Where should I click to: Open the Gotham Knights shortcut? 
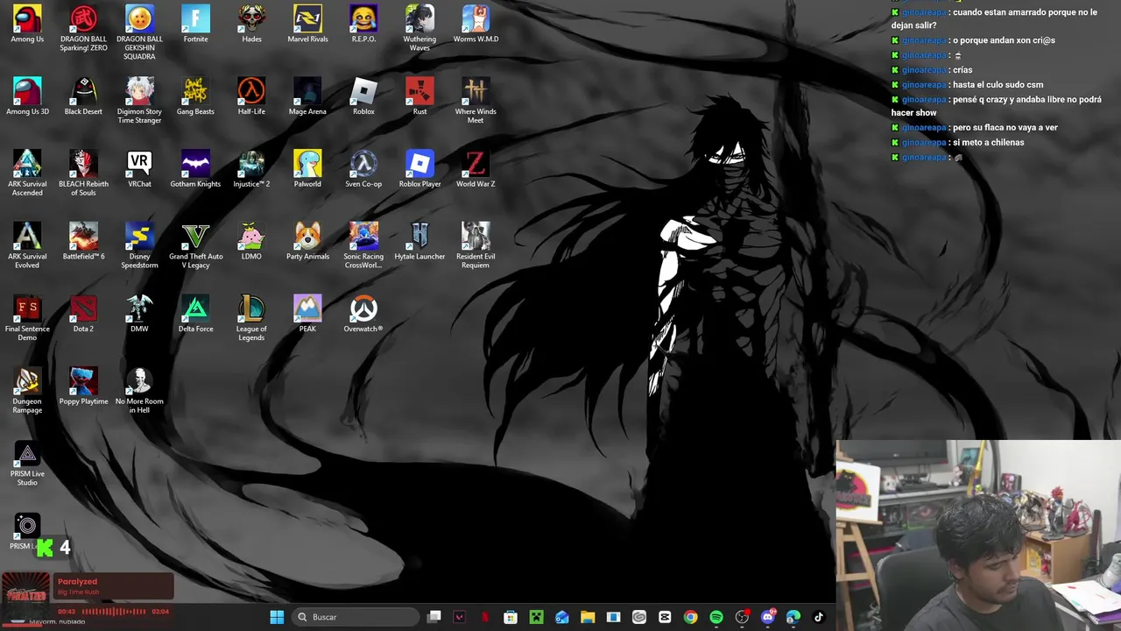pyautogui.click(x=195, y=169)
